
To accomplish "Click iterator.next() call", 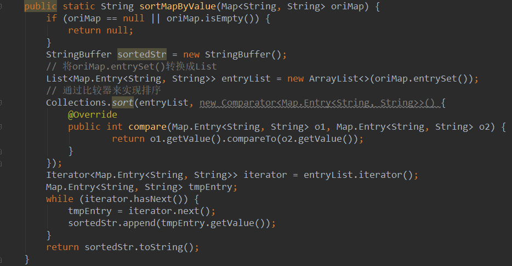I will 169,211.
